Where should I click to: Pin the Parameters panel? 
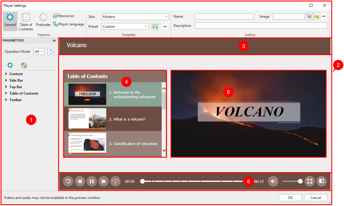point(54,41)
